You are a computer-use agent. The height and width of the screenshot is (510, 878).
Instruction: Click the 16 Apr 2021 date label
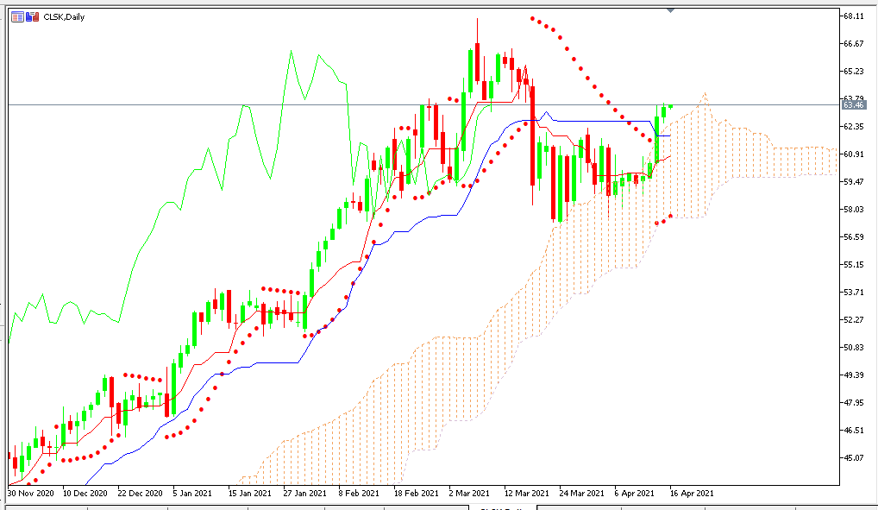pyautogui.click(x=692, y=494)
